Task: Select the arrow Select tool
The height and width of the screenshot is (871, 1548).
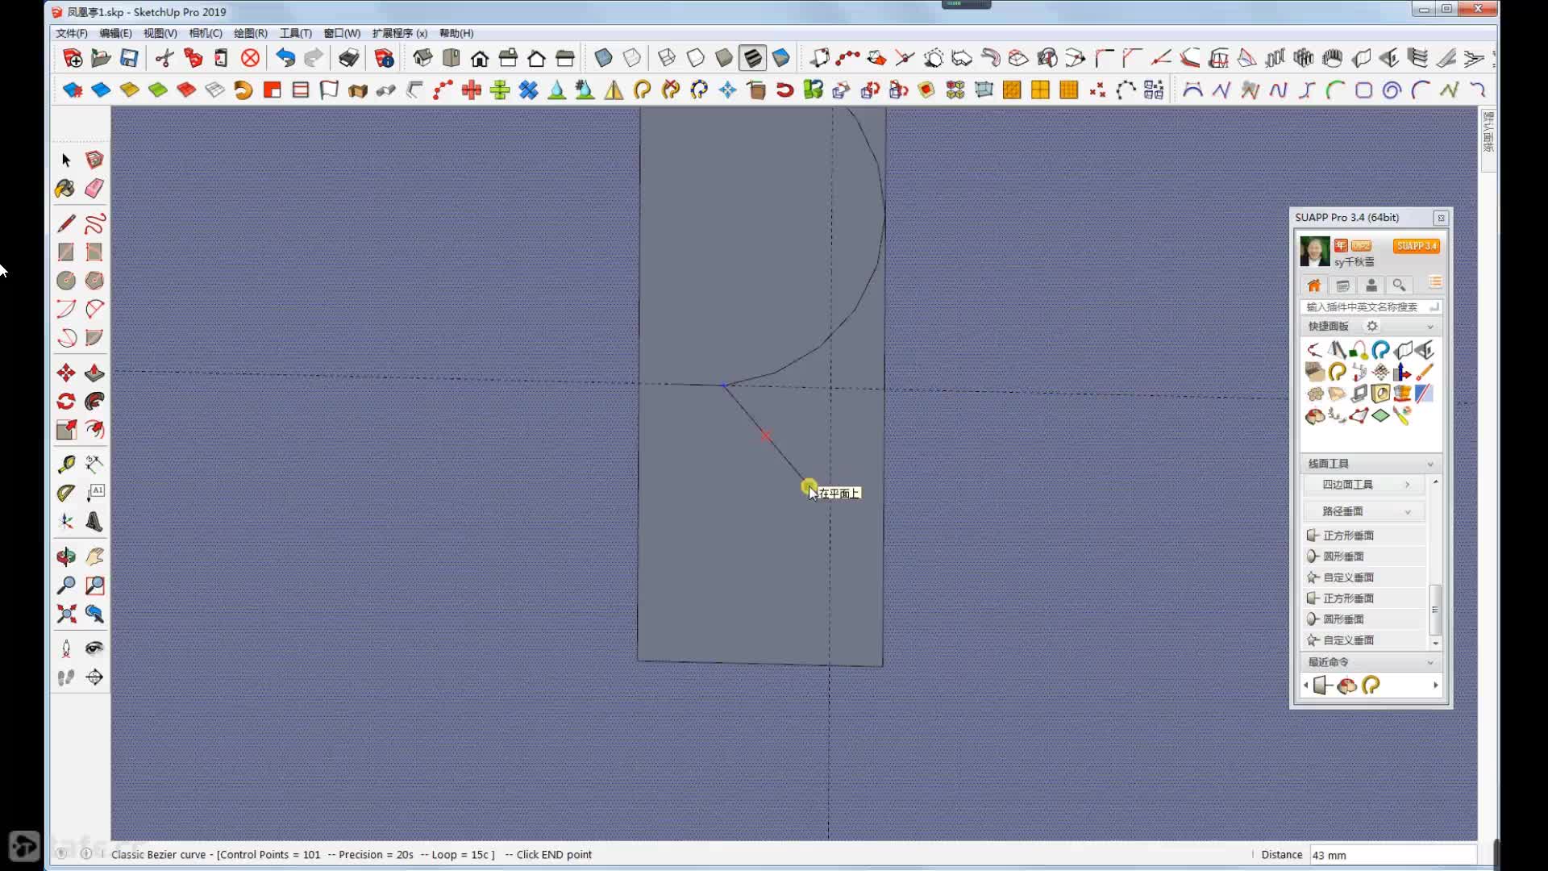Action: [x=66, y=160]
